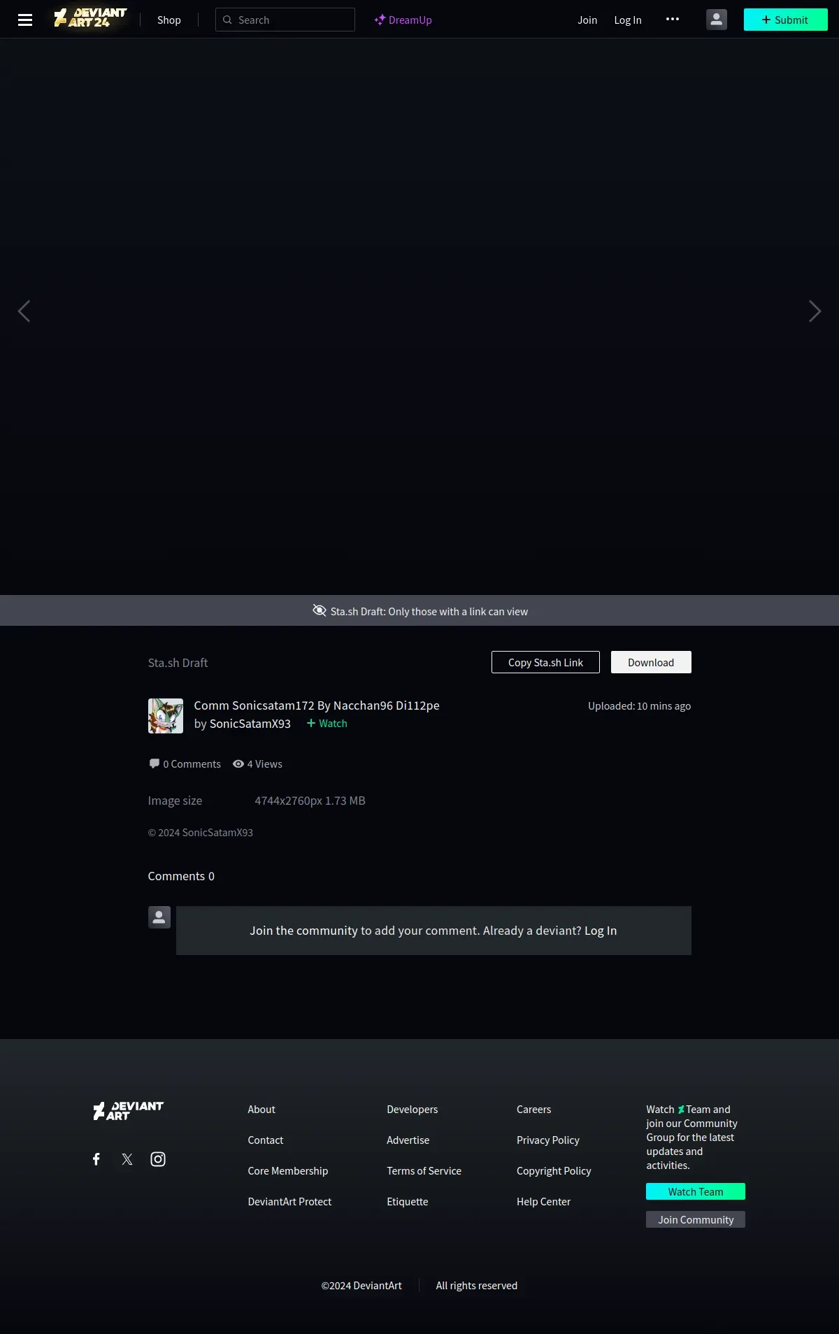The width and height of the screenshot is (839, 1334).
Task: Click the title Comm Sonicsatam172 By Nacchan96 Di112pe
Action: (x=317, y=705)
